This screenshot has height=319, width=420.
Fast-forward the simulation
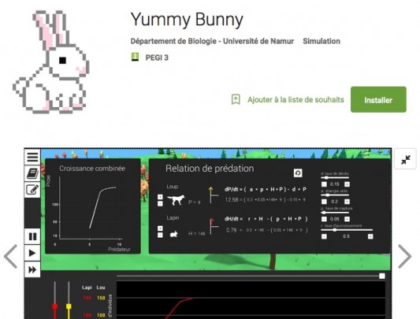coord(32,269)
